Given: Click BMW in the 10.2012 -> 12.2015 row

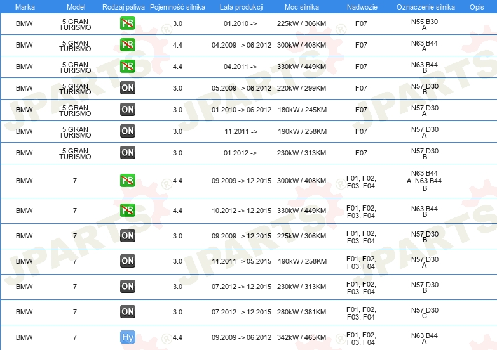Looking at the screenshot, I should click(x=24, y=211).
